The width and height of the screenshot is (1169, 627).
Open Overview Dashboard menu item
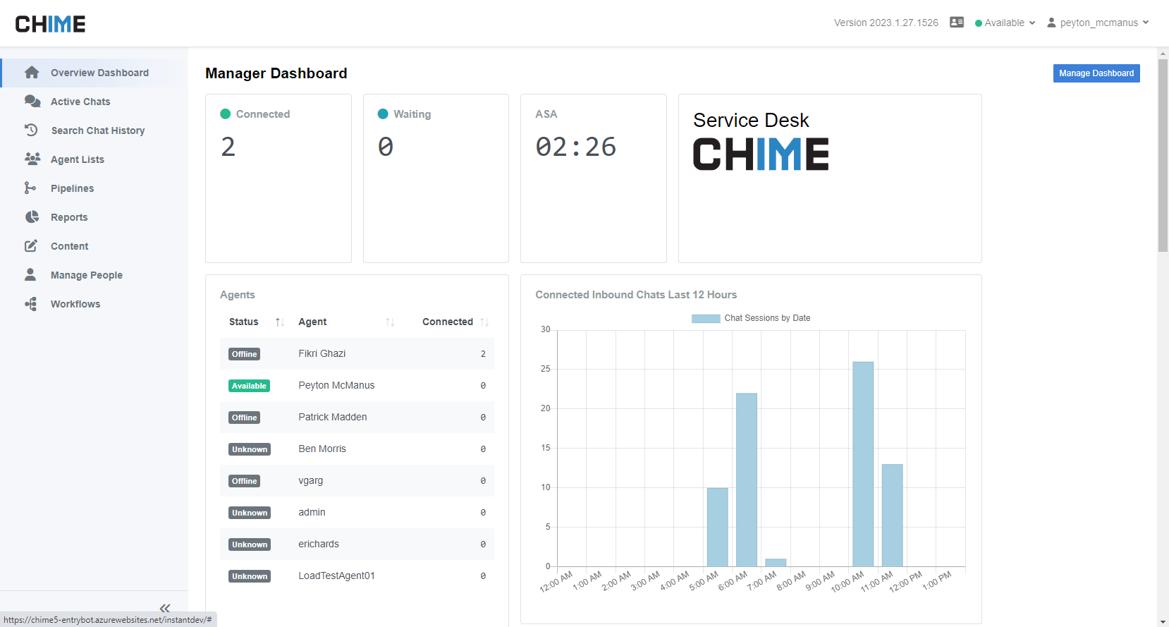(x=94, y=73)
